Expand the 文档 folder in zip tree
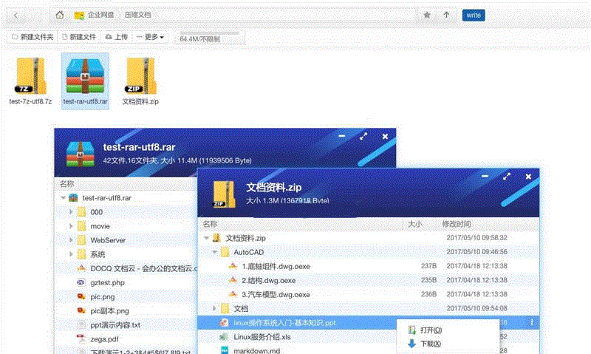The height and width of the screenshot is (354, 591). [x=216, y=308]
